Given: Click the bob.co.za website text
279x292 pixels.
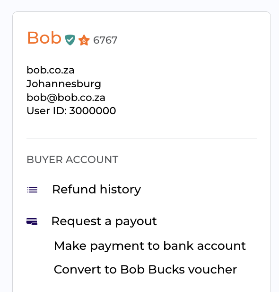Looking at the screenshot, I should (x=51, y=70).
